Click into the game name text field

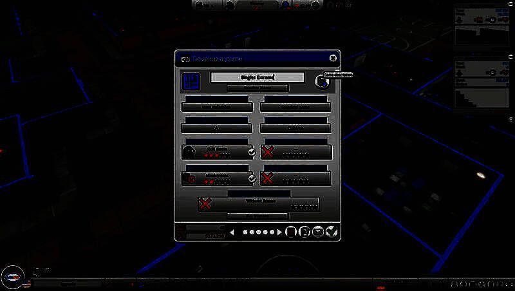pyautogui.click(x=257, y=77)
